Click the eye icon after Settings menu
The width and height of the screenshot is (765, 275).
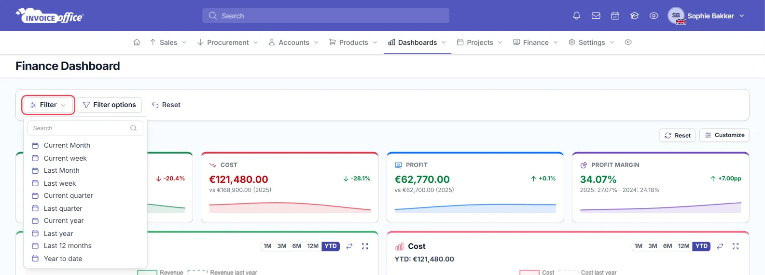(628, 42)
